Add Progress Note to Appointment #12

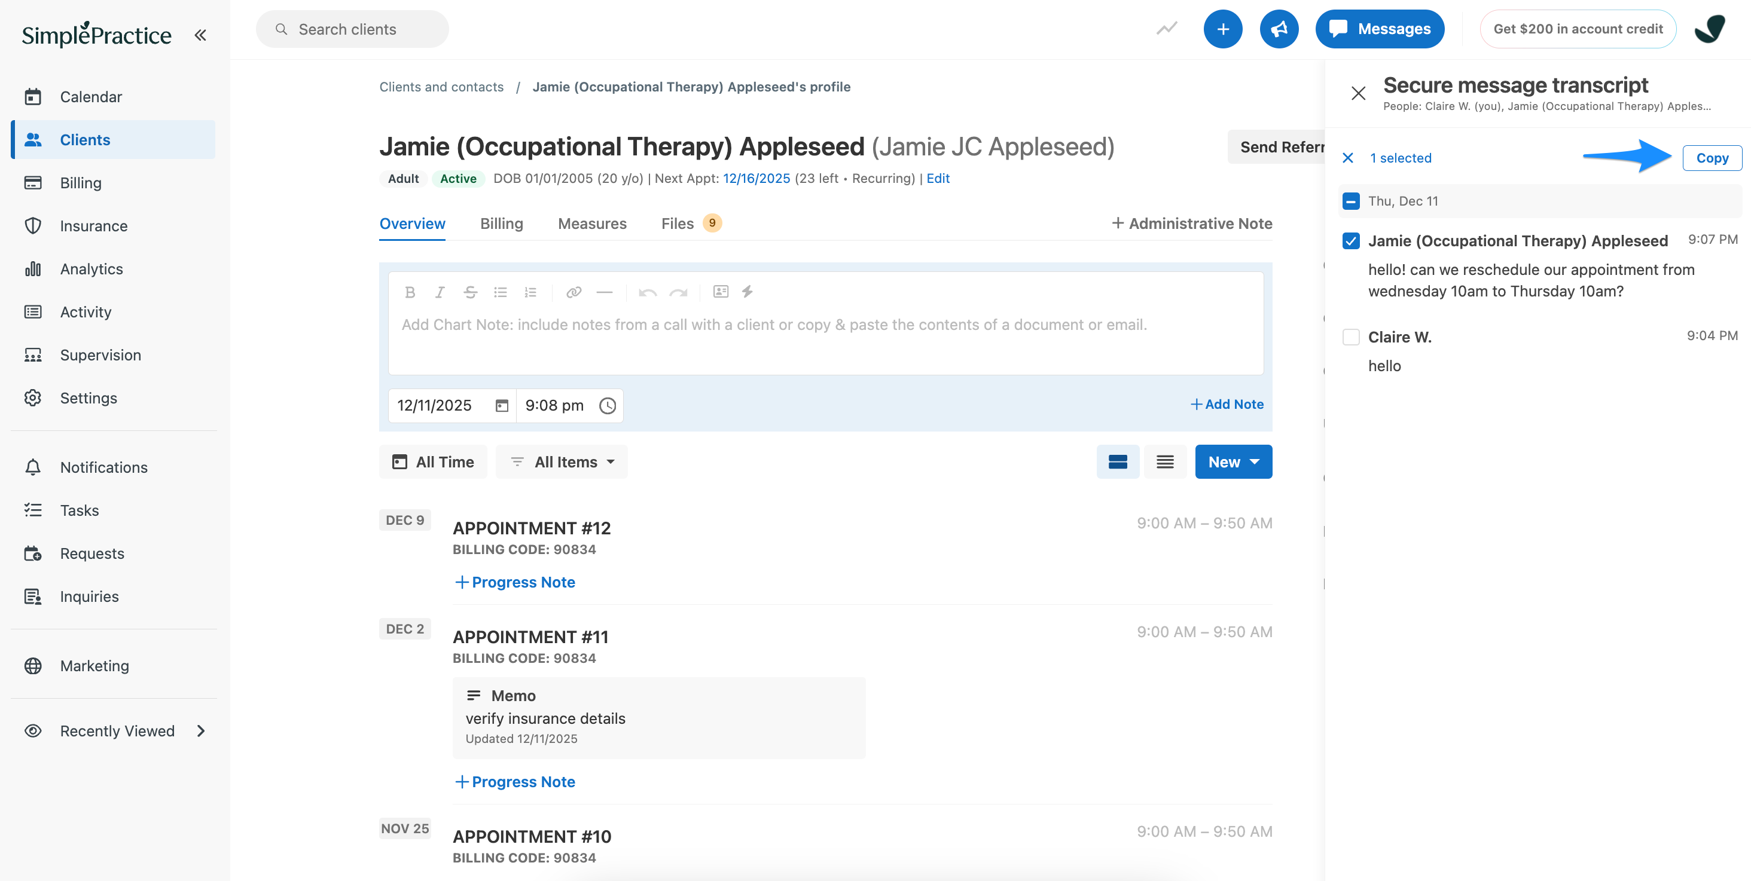(514, 582)
